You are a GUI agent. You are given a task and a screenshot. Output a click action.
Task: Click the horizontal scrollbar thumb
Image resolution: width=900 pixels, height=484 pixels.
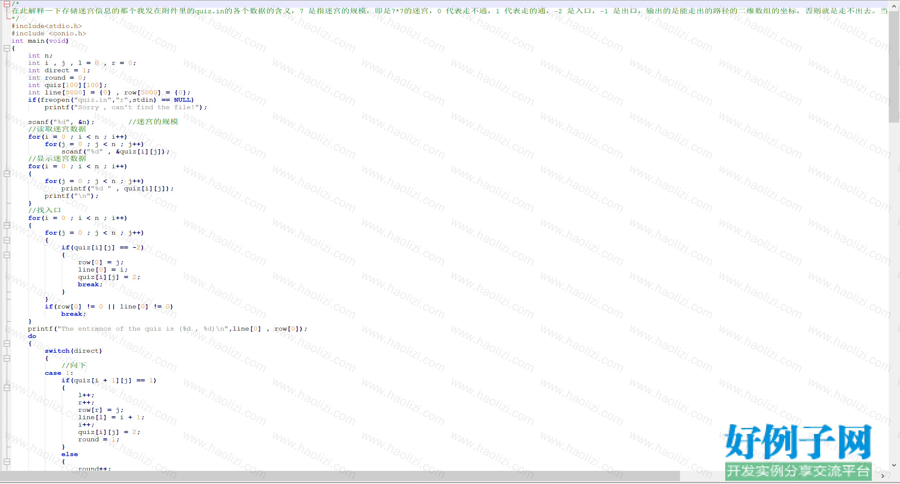coord(340,476)
